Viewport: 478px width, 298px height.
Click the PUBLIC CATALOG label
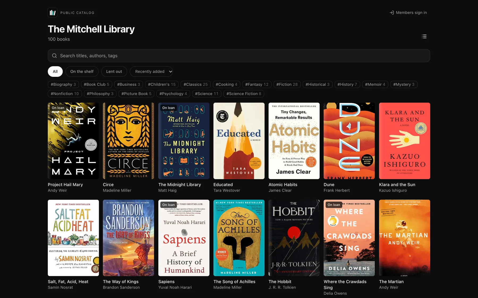pyautogui.click(x=77, y=13)
